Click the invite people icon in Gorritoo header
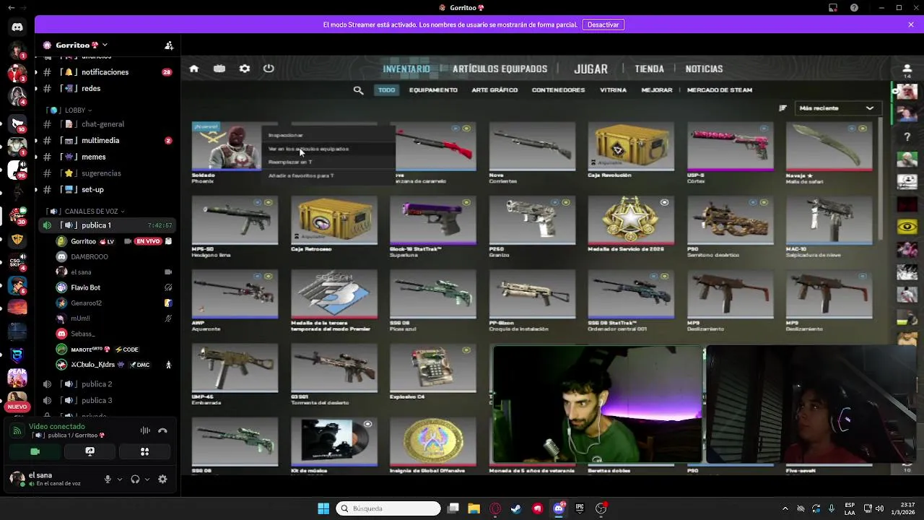The height and width of the screenshot is (520, 924). (x=169, y=45)
